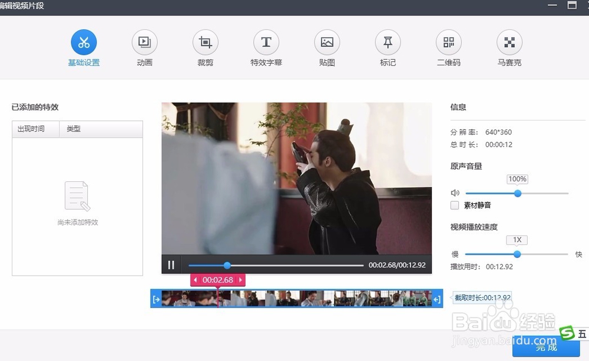589x361 pixels.
Task: Click the 100% volume value box
Action: click(x=517, y=178)
